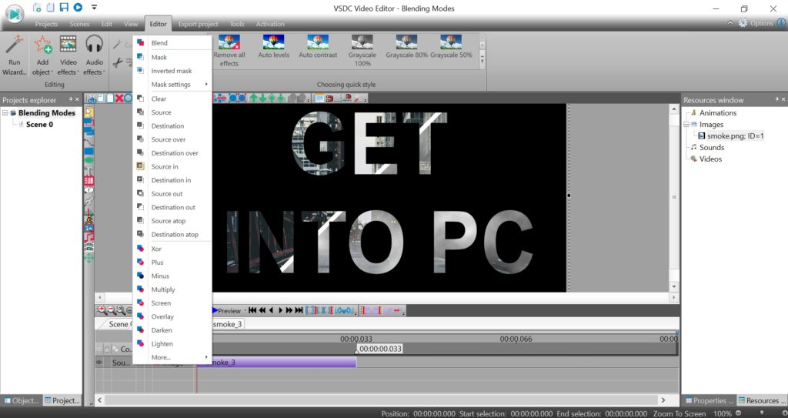Expand the More... blending modes submenu
Screen dimensions: 788x418
(172, 357)
